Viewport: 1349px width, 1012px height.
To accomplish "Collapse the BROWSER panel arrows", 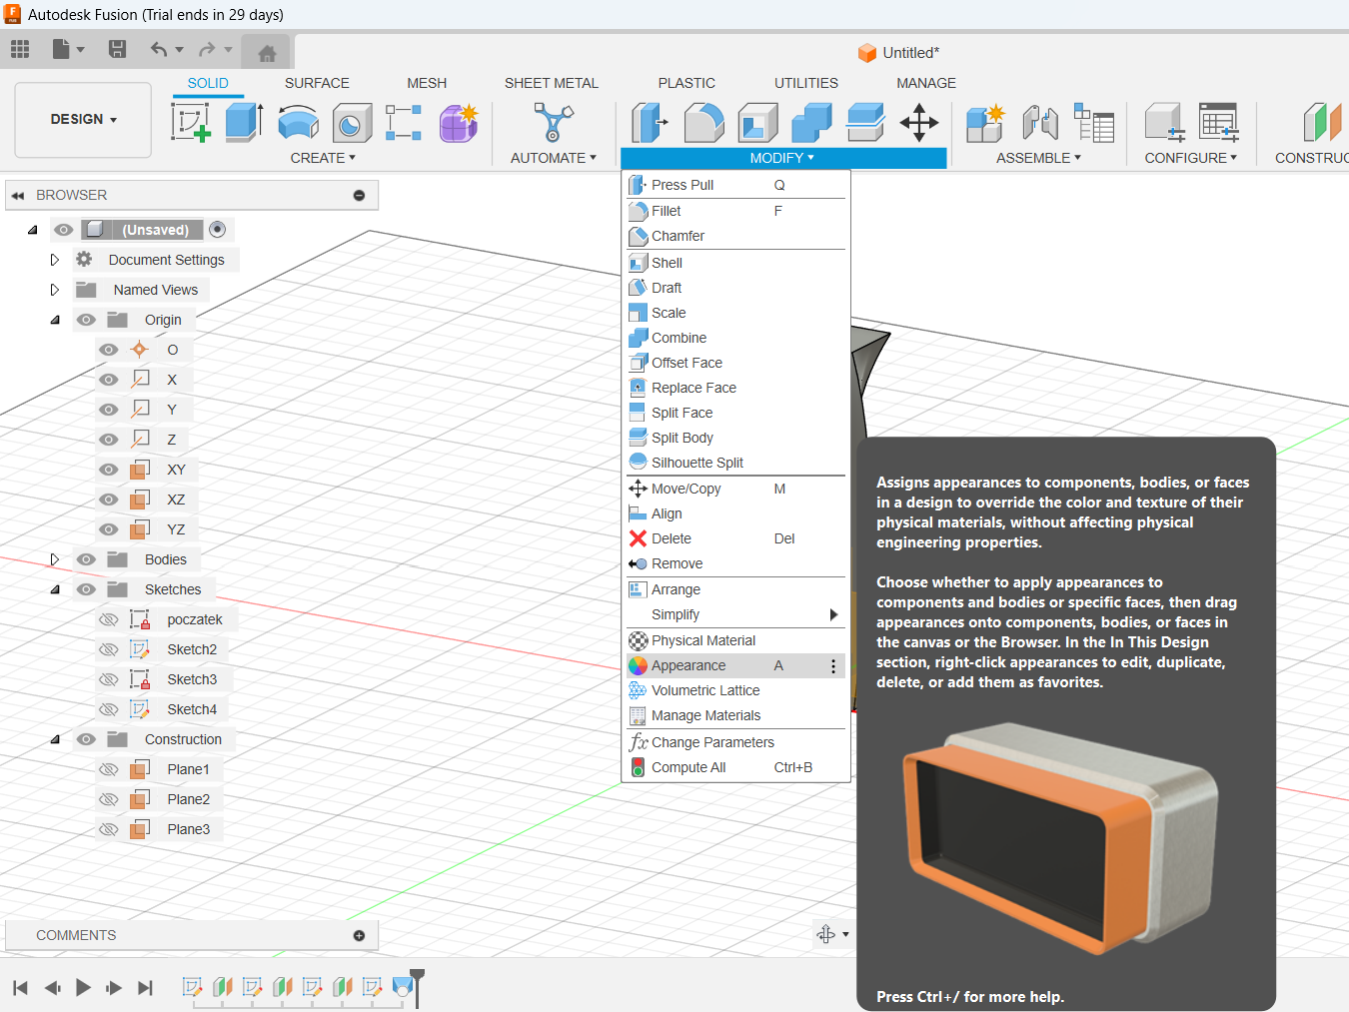I will (18, 196).
